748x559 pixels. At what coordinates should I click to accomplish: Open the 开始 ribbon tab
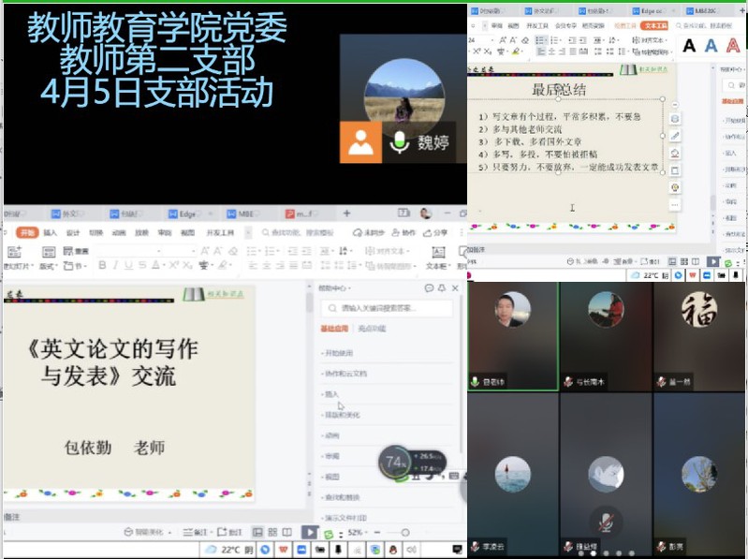[26, 232]
